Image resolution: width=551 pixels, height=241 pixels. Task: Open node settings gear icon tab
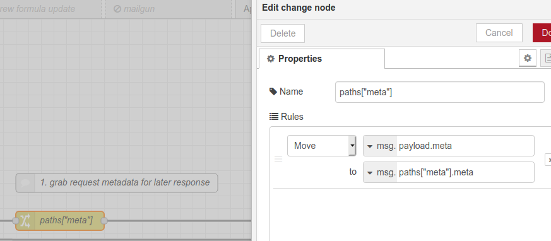click(528, 58)
